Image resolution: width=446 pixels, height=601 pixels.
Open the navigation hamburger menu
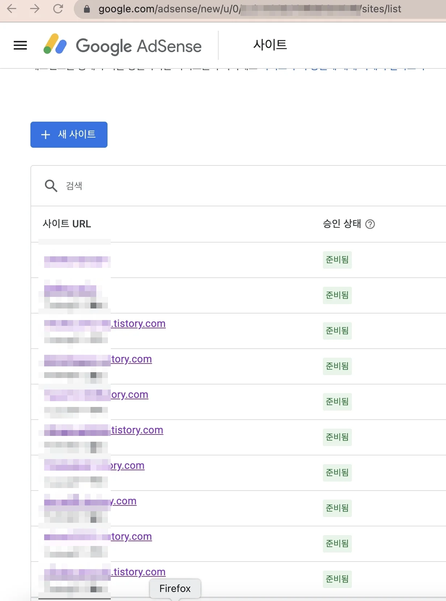point(20,45)
